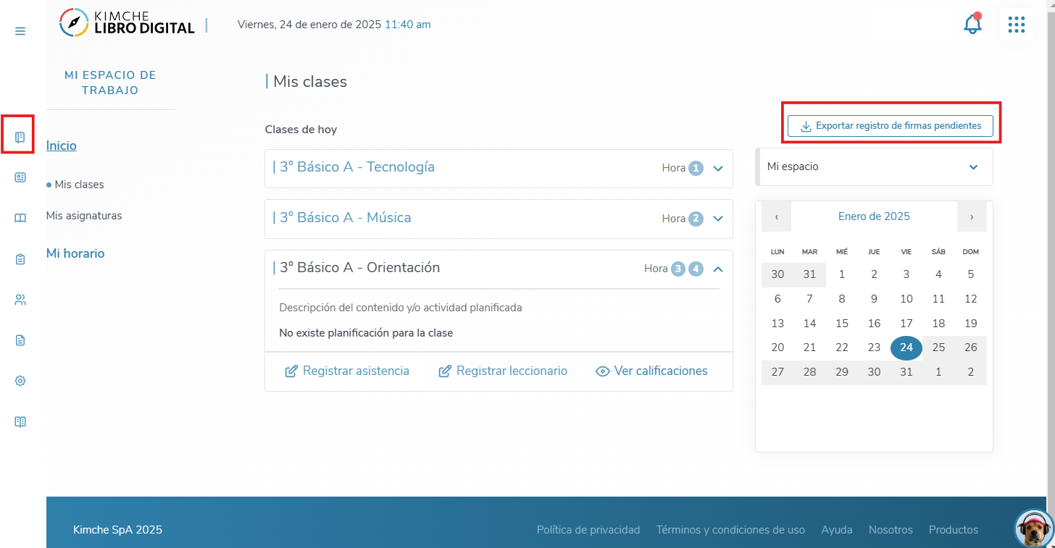Export registro de firmas pendientes

[891, 126]
